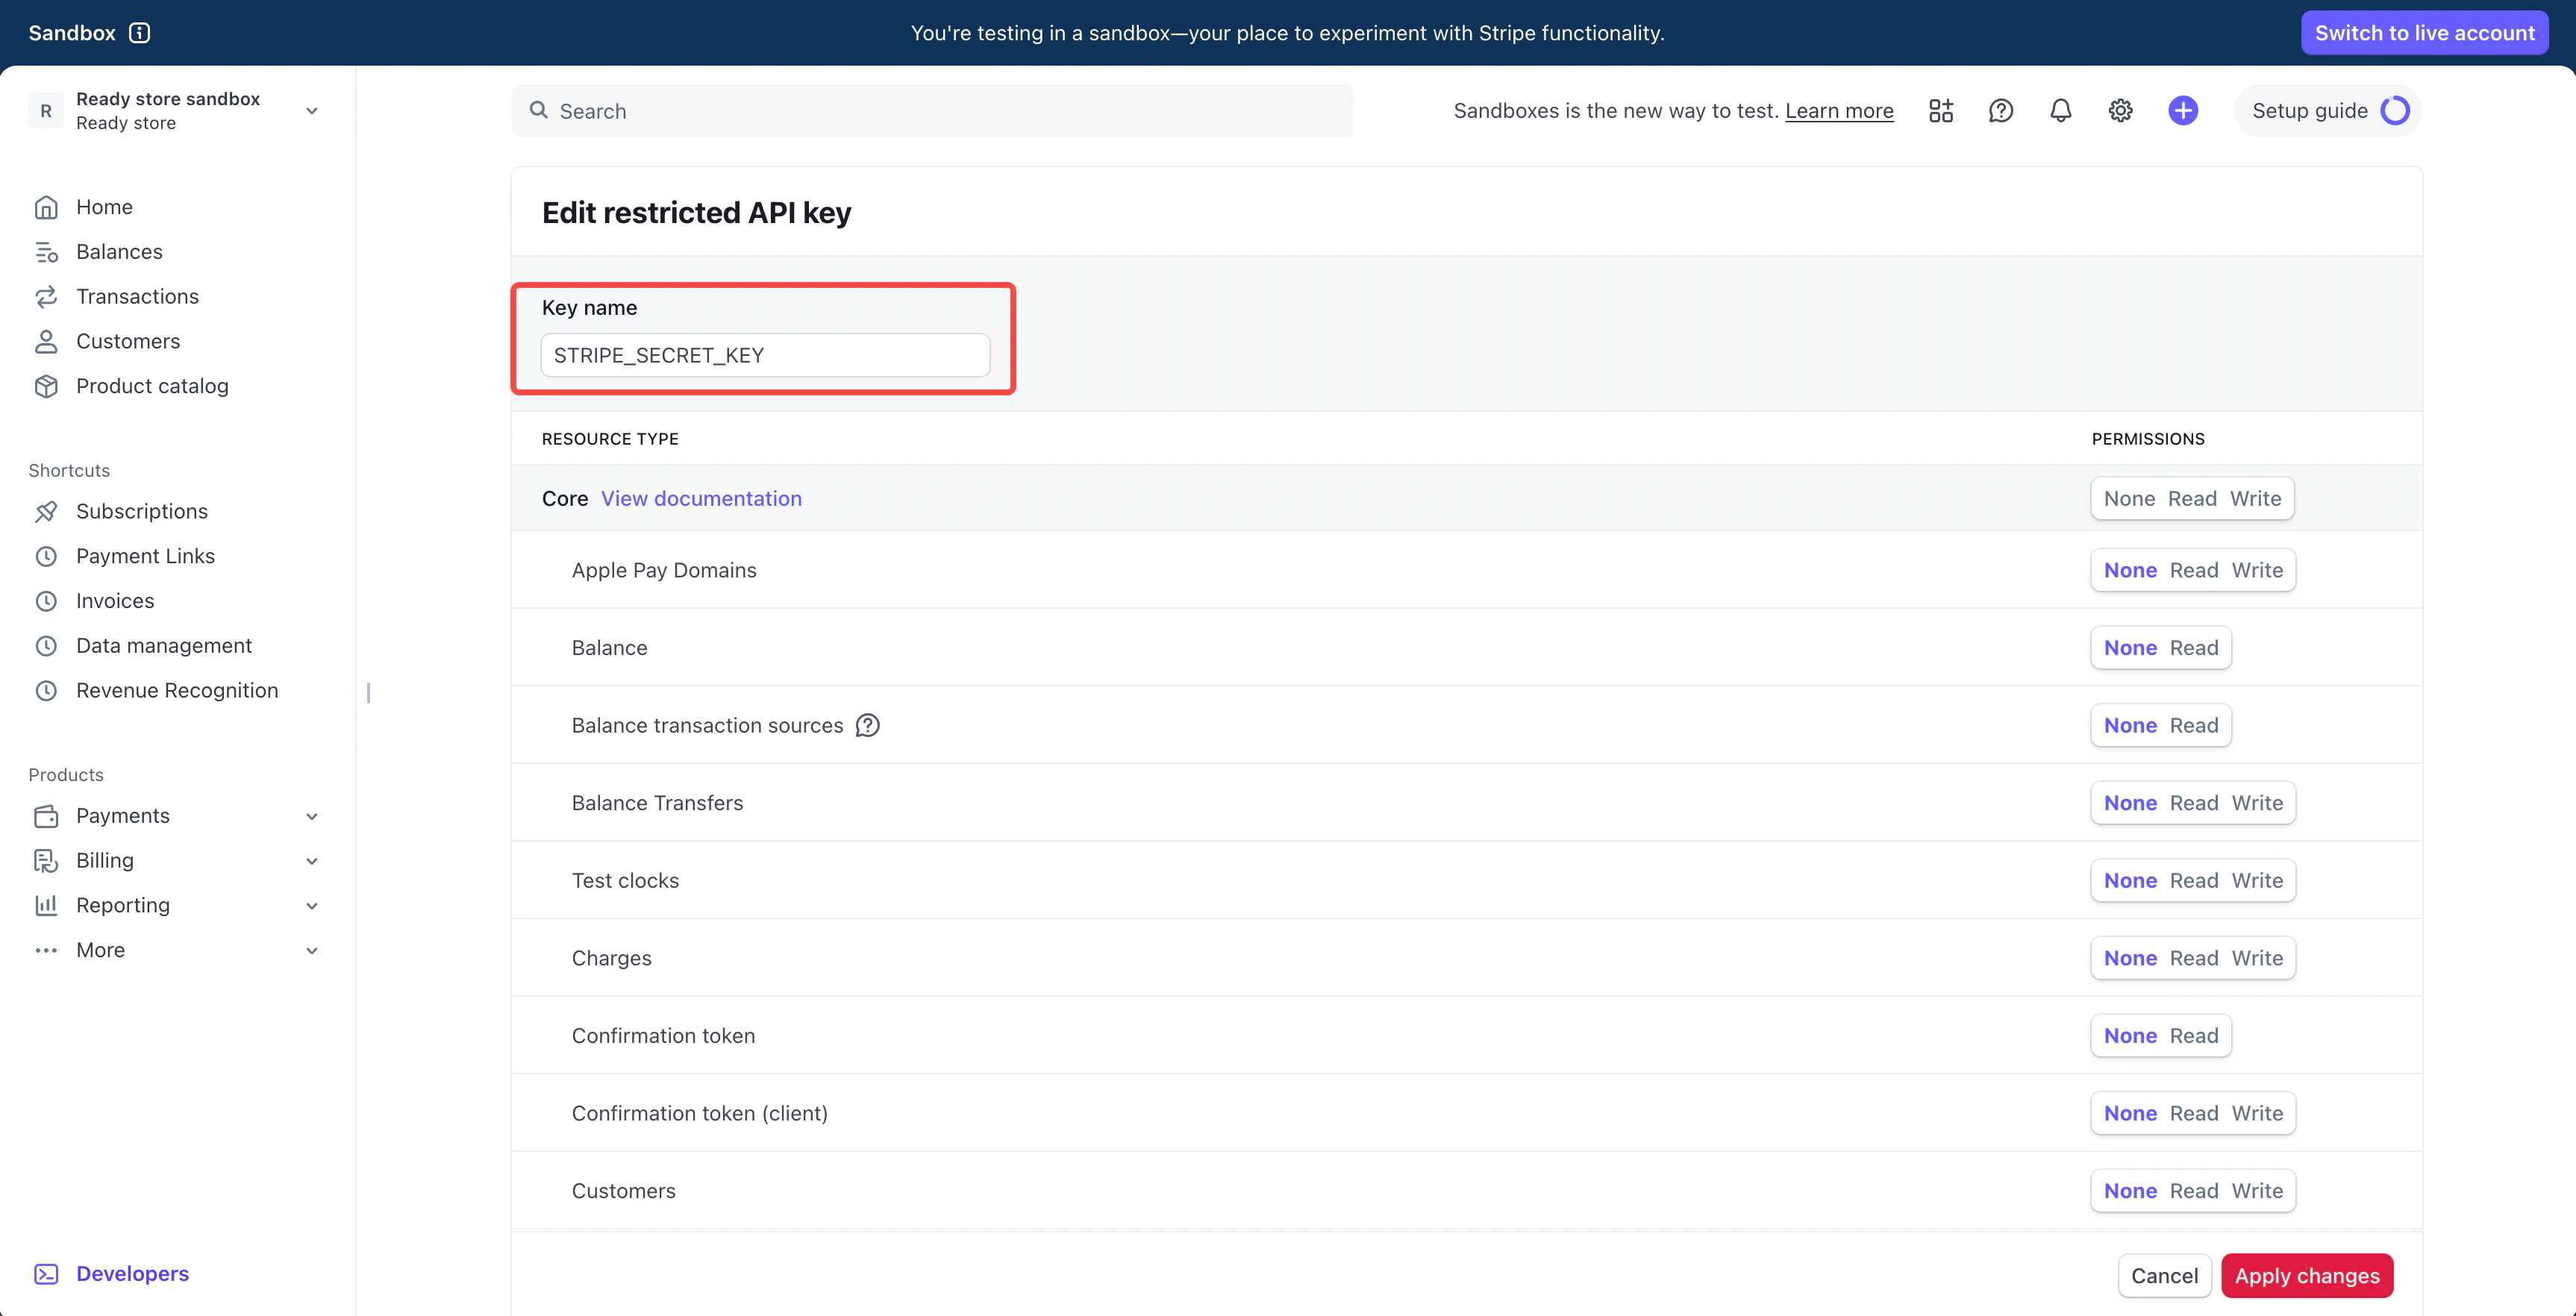2576x1316 pixels.
Task: Open Developers in the sidebar
Action: pos(132,1273)
